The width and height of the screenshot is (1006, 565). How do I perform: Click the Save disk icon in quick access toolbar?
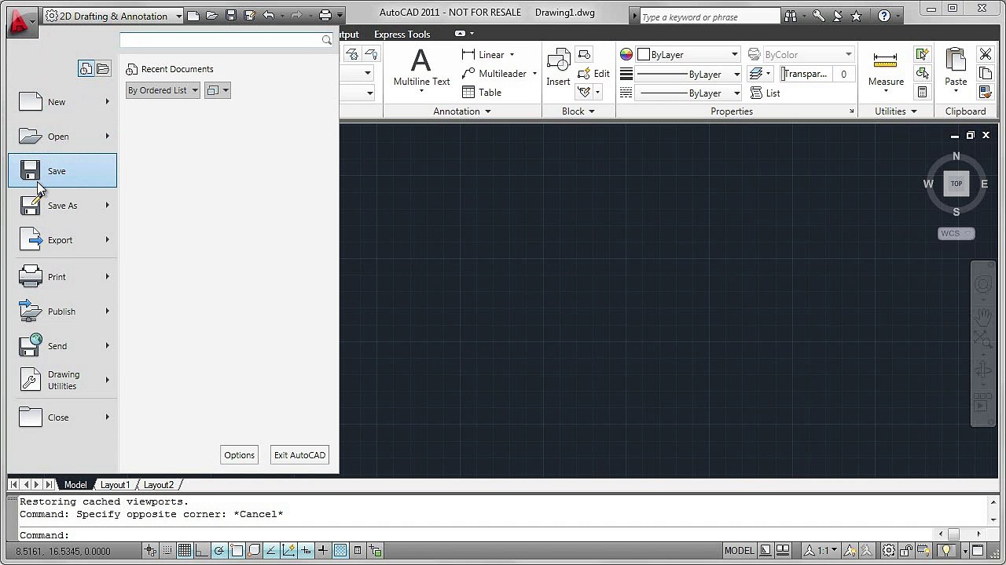(x=231, y=16)
